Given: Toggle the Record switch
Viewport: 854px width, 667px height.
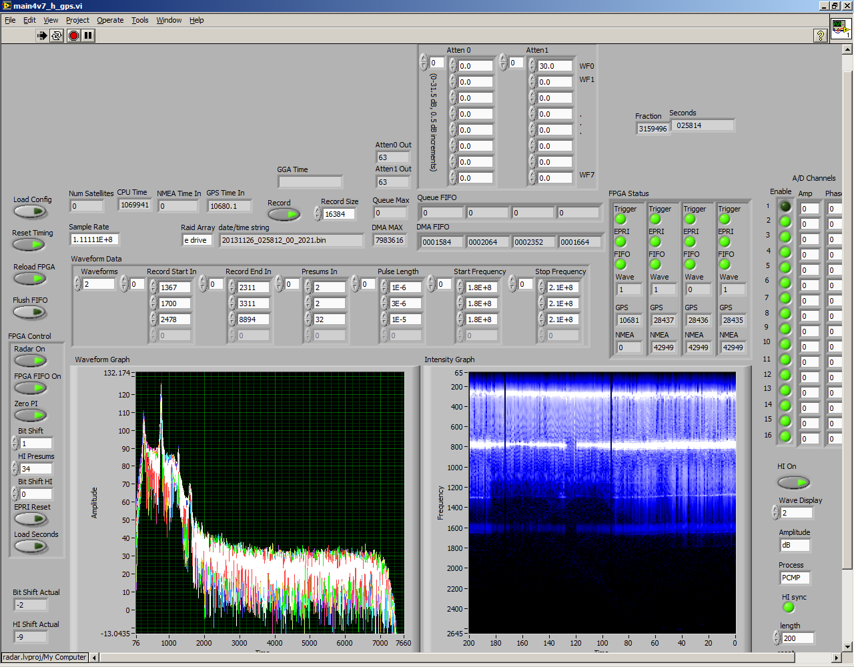Looking at the screenshot, I should point(284,215).
